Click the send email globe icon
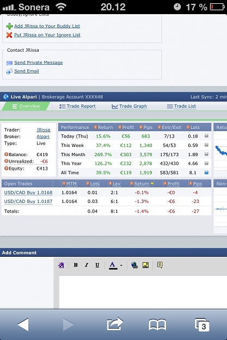Screen dimensions: 227x340 [x=9, y=71]
